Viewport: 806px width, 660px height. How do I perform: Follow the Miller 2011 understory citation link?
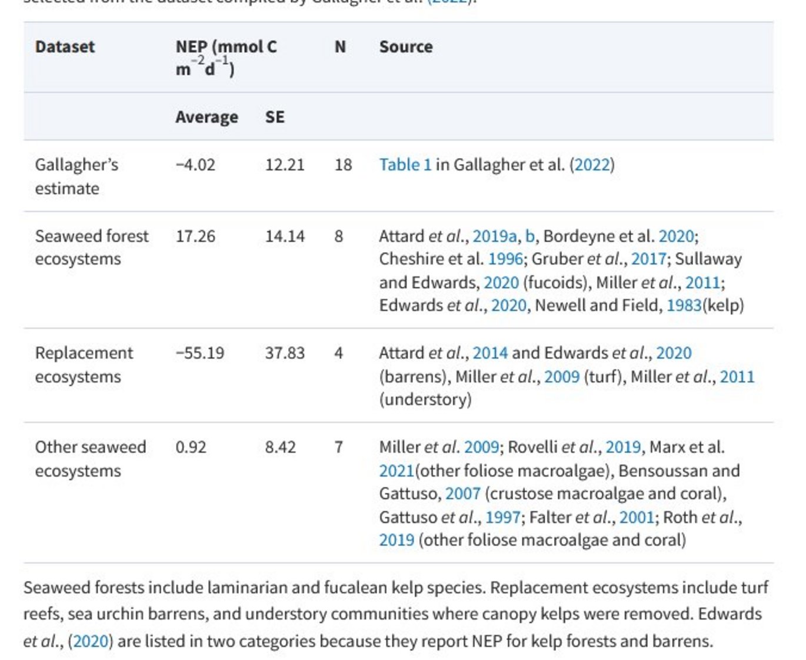click(737, 377)
